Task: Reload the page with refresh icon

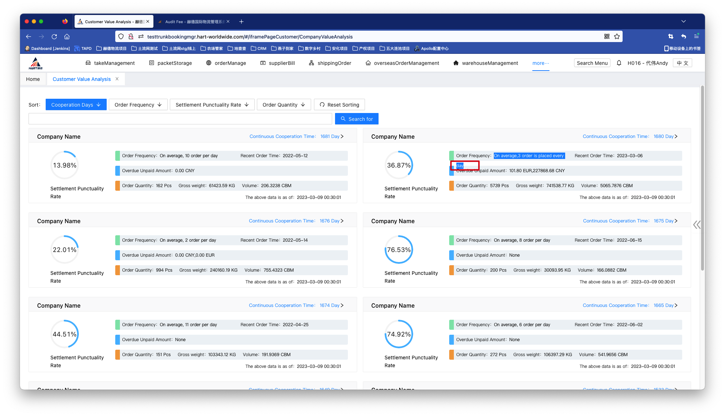Action: click(x=54, y=37)
